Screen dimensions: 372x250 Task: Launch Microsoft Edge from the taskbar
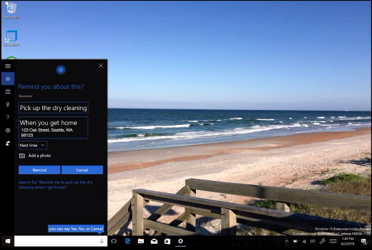(127, 241)
